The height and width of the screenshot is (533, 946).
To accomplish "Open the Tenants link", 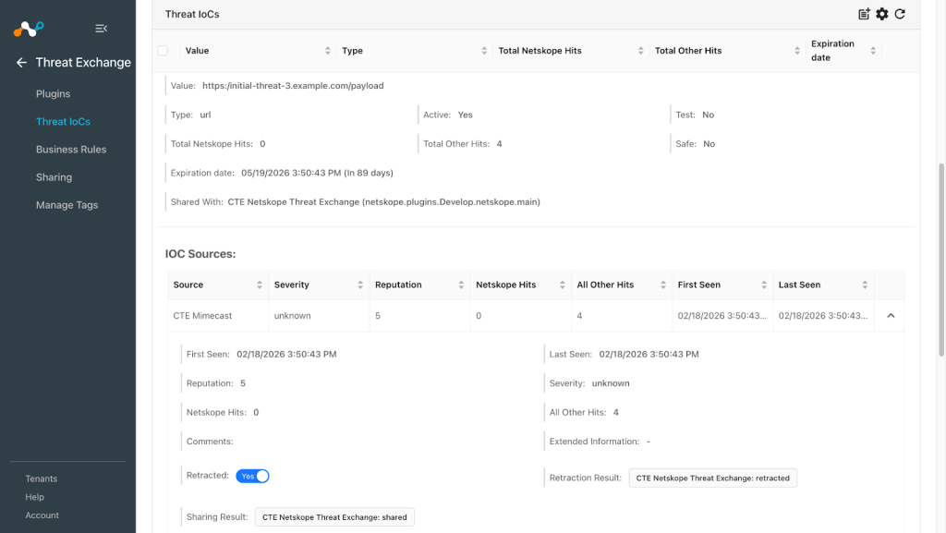I will pos(41,478).
